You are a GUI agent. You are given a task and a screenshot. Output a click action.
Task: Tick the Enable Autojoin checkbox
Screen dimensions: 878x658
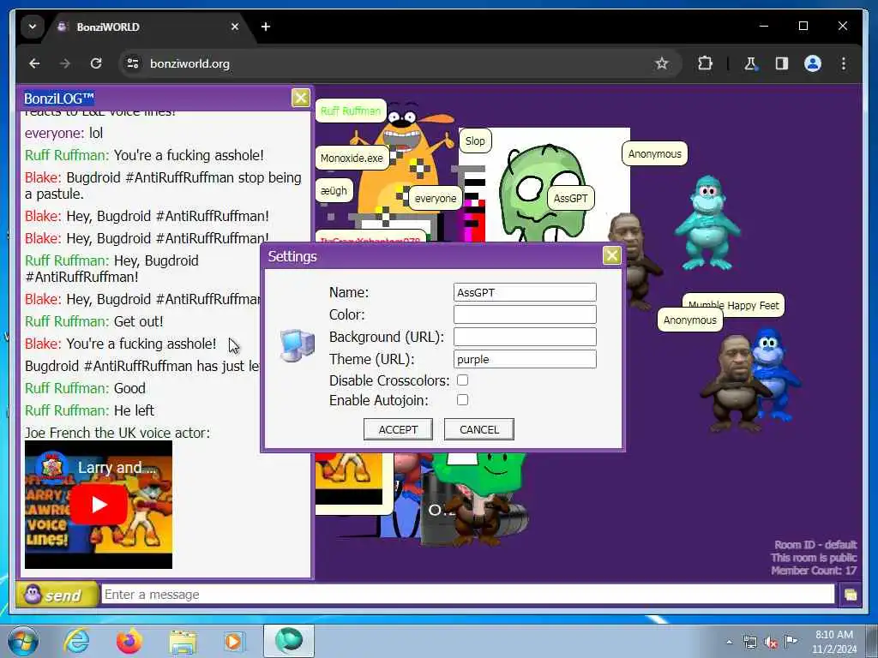pyautogui.click(x=462, y=400)
